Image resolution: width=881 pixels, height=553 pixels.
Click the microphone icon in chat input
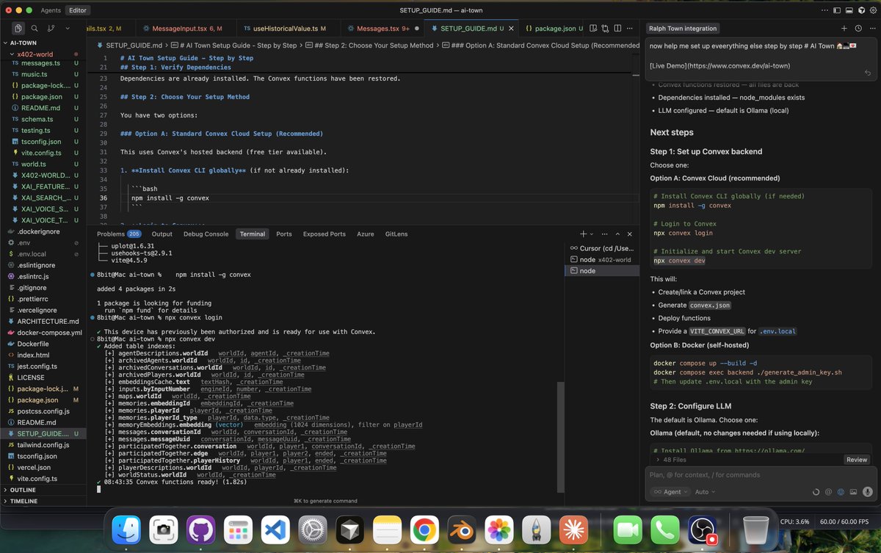[868, 492]
